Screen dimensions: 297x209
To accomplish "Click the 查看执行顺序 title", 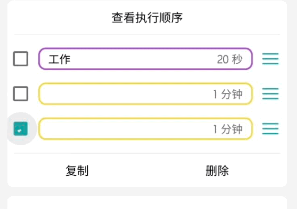I will (147, 18).
